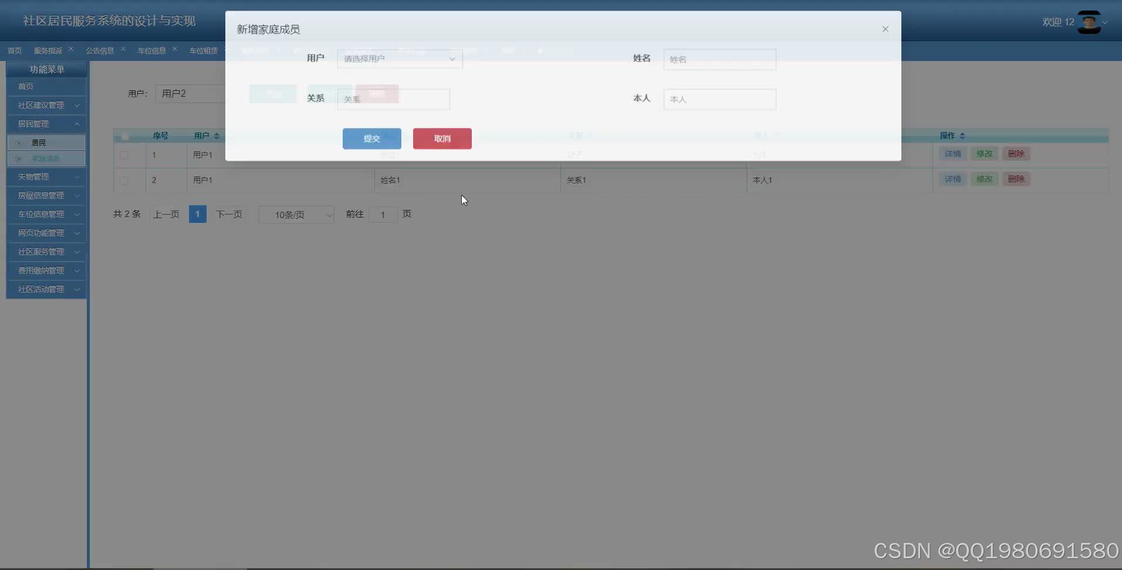Go to the next page with 下一页
This screenshot has width=1122, height=570.
(x=229, y=214)
